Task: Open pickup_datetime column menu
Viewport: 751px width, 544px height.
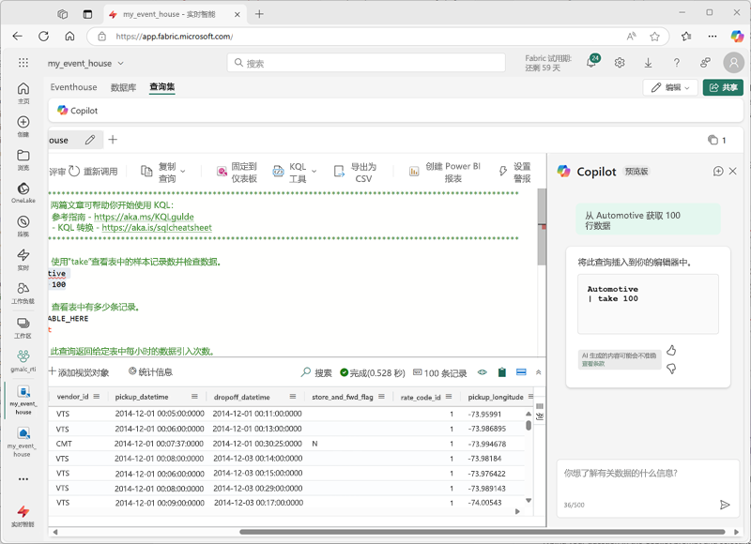Action: pyautogui.click(x=194, y=397)
